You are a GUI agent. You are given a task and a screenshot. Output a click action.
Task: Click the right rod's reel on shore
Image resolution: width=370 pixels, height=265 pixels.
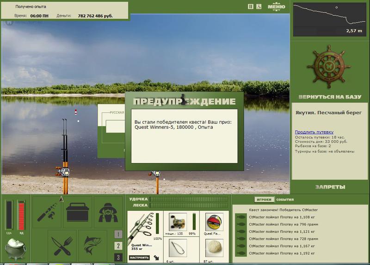click(155, 175)
